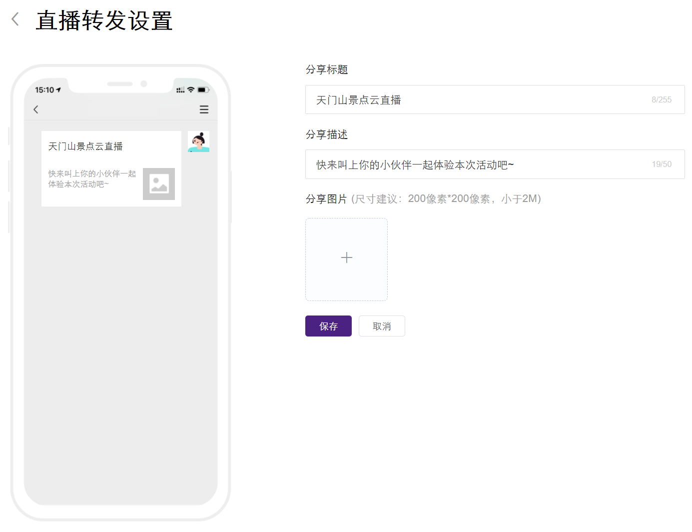Tap the hamburger menu icon in phone preview
Screen dimensions: 692x532
[x=204, y=109]
